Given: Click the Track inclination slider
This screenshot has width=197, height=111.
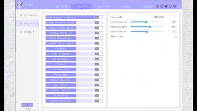Looking at the screenshot, I should coord(147,31).
